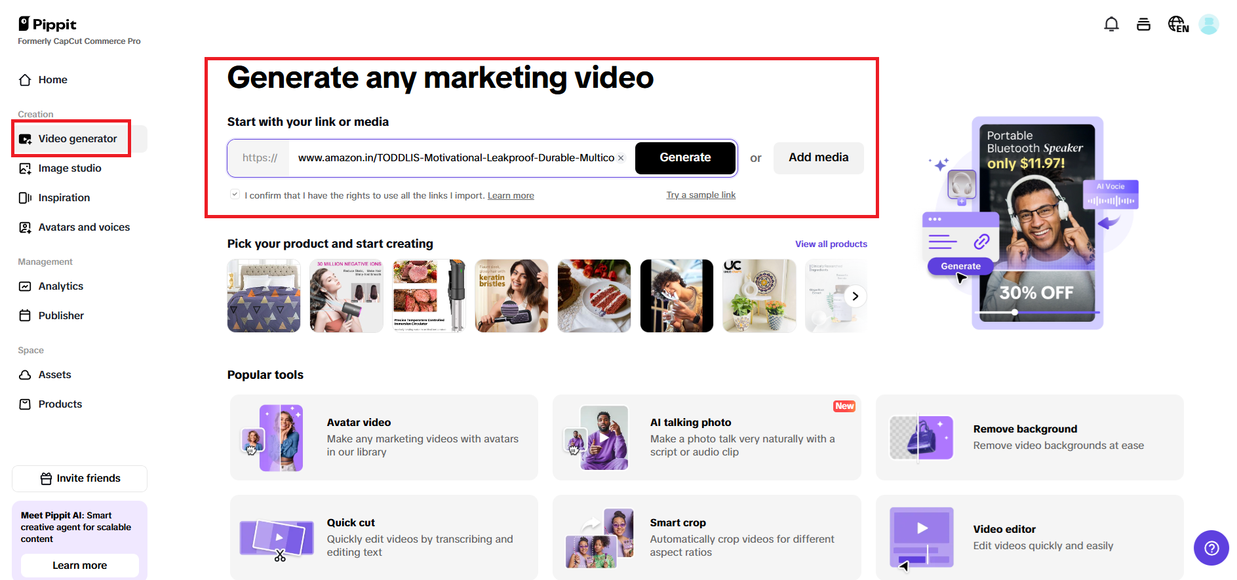Open the user profile avatar
The image size is (1237, 580).
[1209, 24]
